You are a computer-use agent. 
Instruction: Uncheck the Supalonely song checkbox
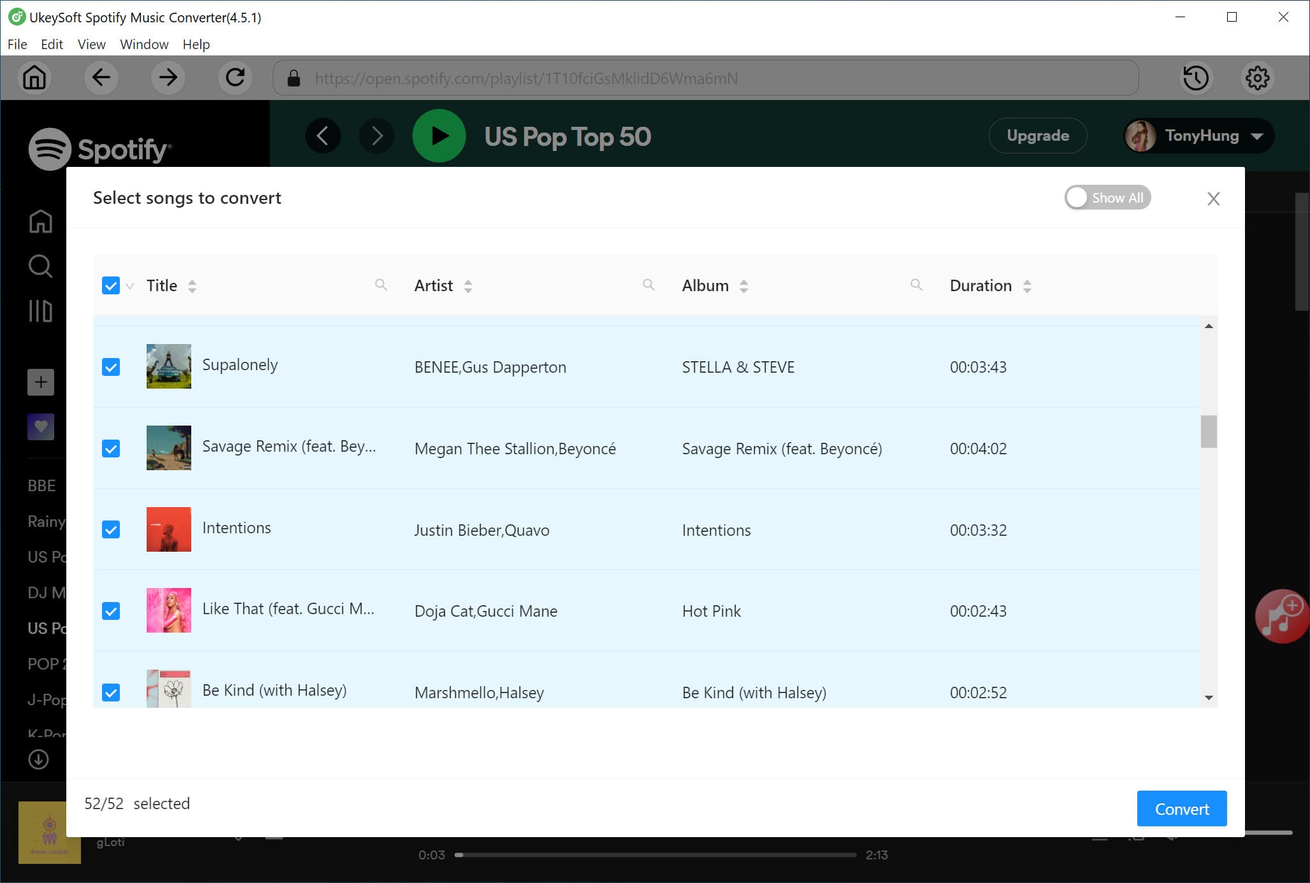point(110,366)
